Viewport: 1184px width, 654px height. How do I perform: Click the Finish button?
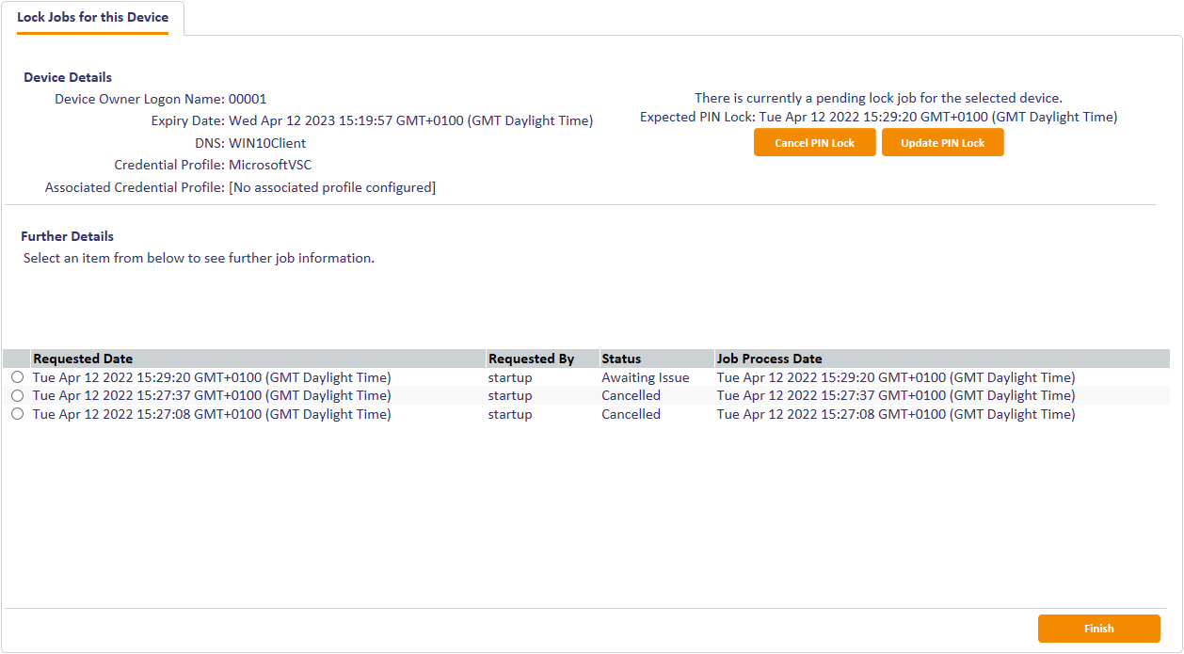click(1098, 629)
